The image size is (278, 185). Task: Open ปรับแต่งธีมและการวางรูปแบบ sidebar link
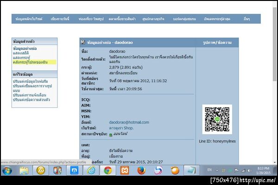32,88
